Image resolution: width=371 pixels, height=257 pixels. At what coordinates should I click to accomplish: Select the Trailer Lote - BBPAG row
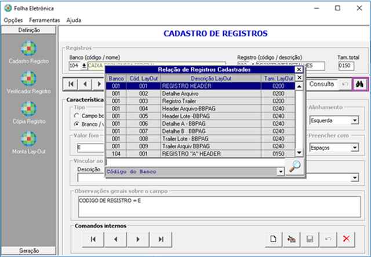tap(201, 139)
